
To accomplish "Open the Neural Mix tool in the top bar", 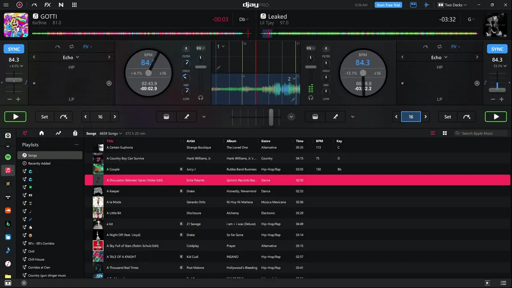I will tap(61, 5).
